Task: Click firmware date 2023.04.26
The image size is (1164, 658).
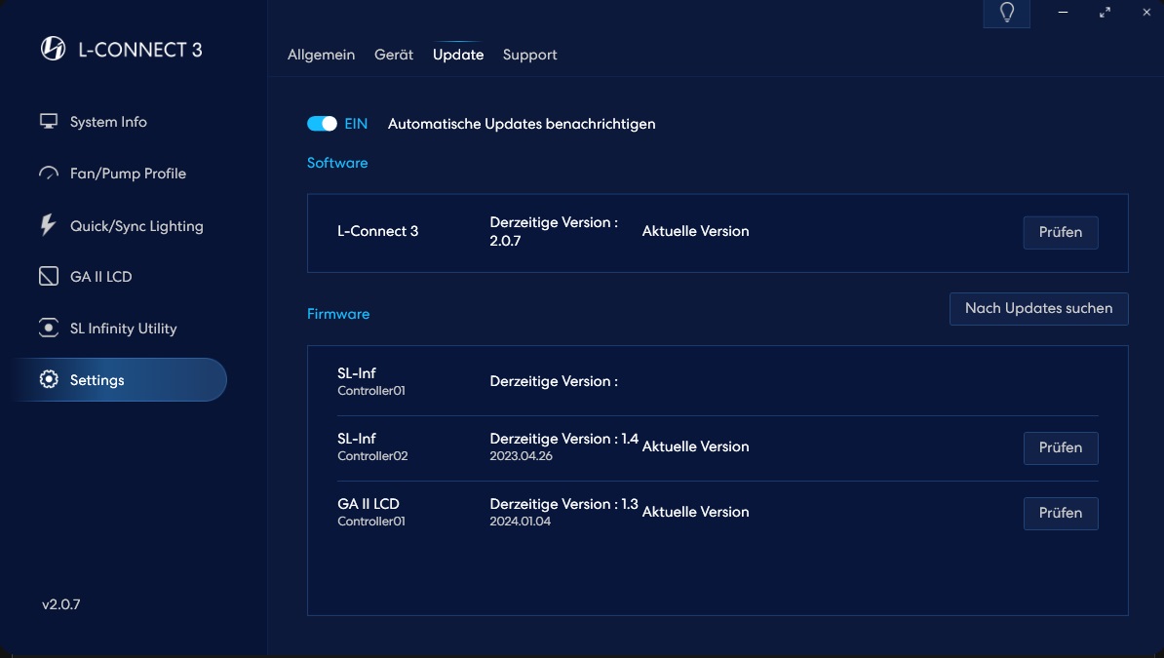Action: (521, 456)
